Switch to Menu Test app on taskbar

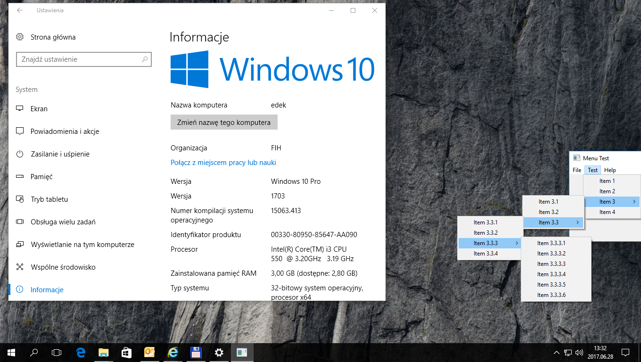[242, 352]
